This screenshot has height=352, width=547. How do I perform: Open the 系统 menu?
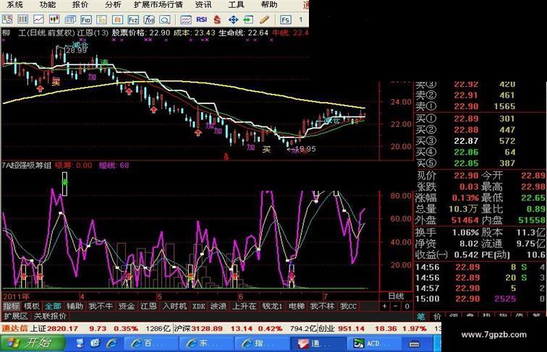point(14,4)
